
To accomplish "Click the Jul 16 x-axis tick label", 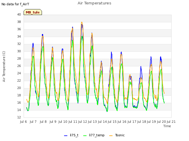I will click(x=122, y=122).
